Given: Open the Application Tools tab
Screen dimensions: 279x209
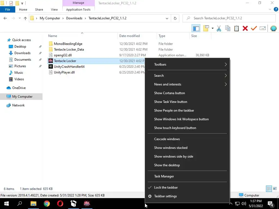Looking at the screenshot, I should [x=78, y=10].
